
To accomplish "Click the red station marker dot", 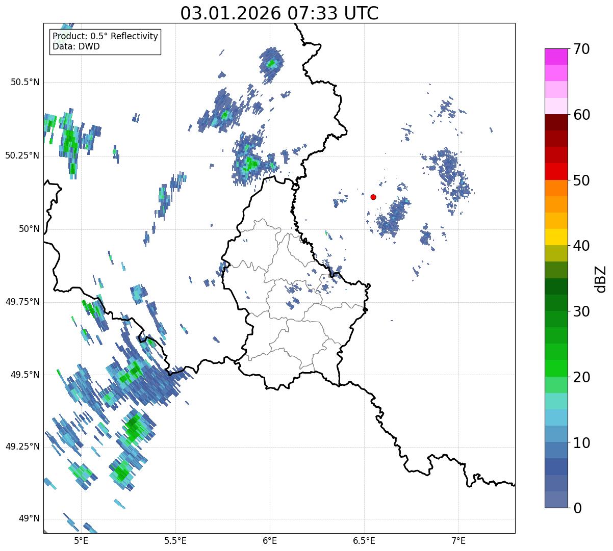I will 373,197.
